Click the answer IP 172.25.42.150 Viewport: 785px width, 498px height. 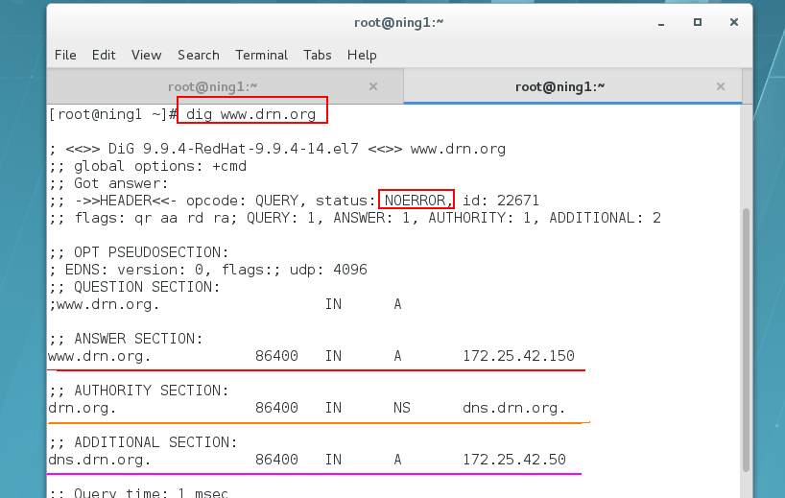pyautogui.click(x=518, y=356)
